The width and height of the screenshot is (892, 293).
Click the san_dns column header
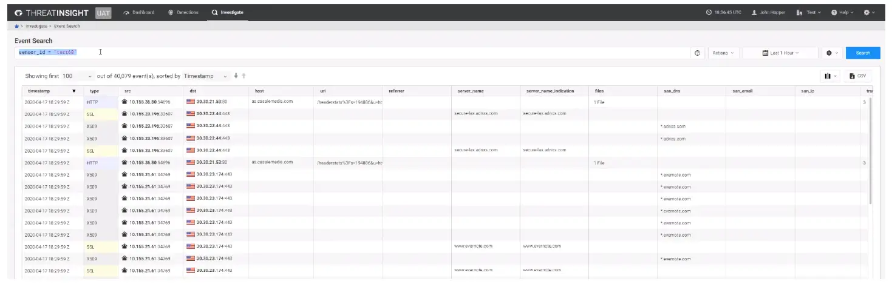(692, 91)
